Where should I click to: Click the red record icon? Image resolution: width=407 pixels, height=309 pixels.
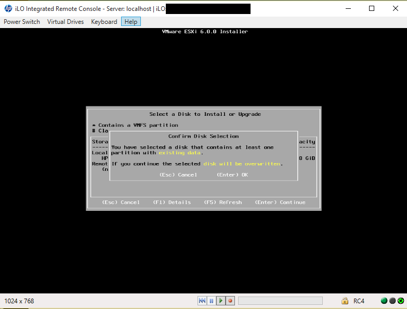(230, 301)
